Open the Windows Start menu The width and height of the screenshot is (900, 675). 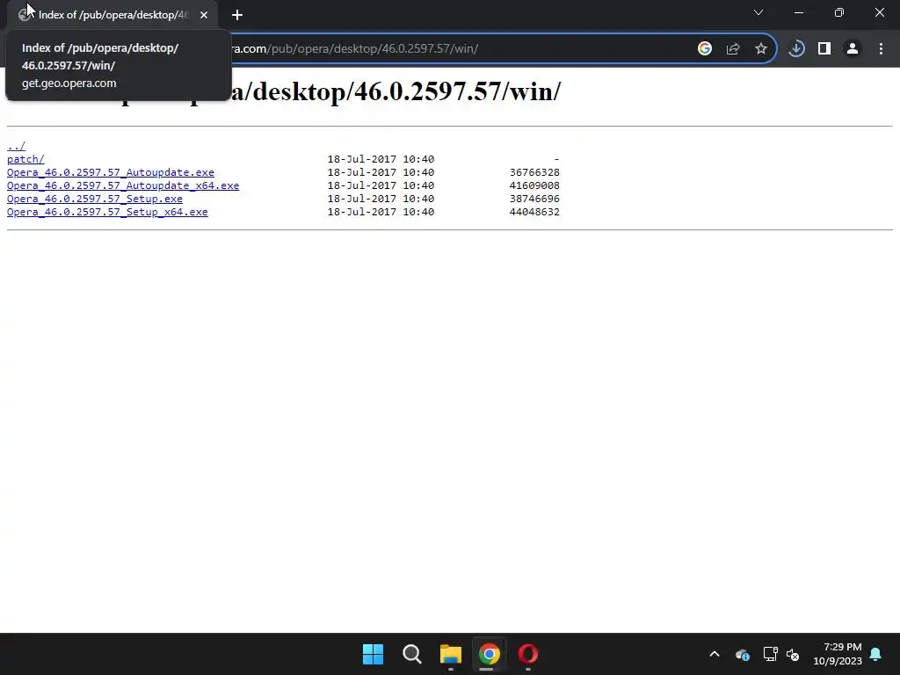tap(373, 654)
